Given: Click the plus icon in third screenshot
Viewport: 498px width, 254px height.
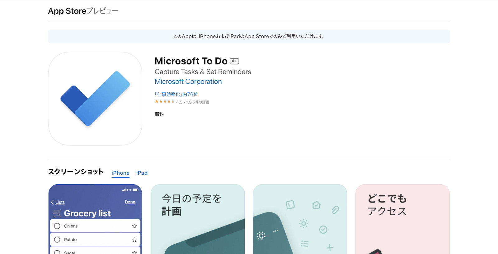Looking at the screenshot, I should tap(330, 248).
